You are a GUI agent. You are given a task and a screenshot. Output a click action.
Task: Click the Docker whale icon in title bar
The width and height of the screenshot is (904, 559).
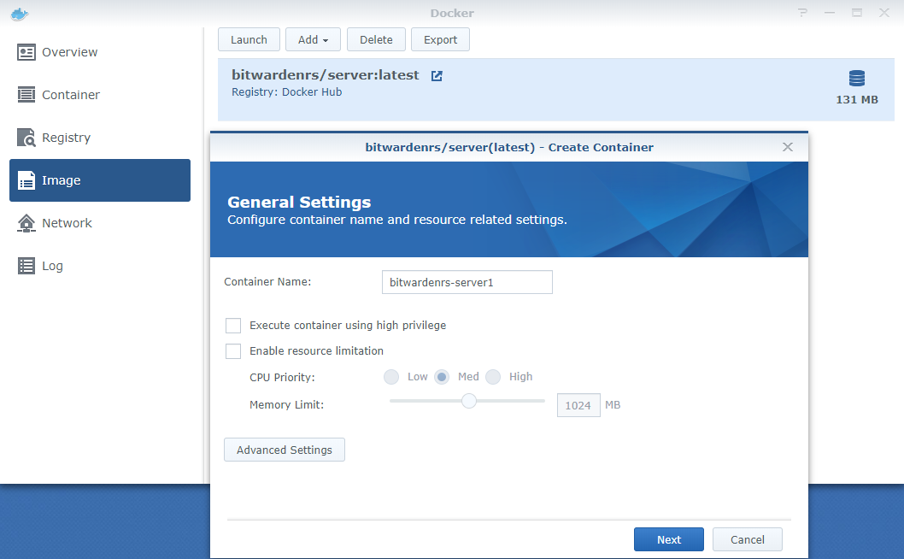click(x=20, y=14)
